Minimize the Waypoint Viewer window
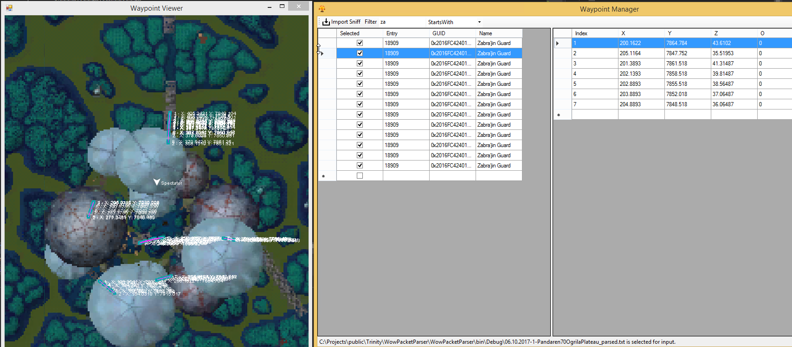The height and width of the screenshot is (347, 792). pyautogui.click(x=270, y=6)
